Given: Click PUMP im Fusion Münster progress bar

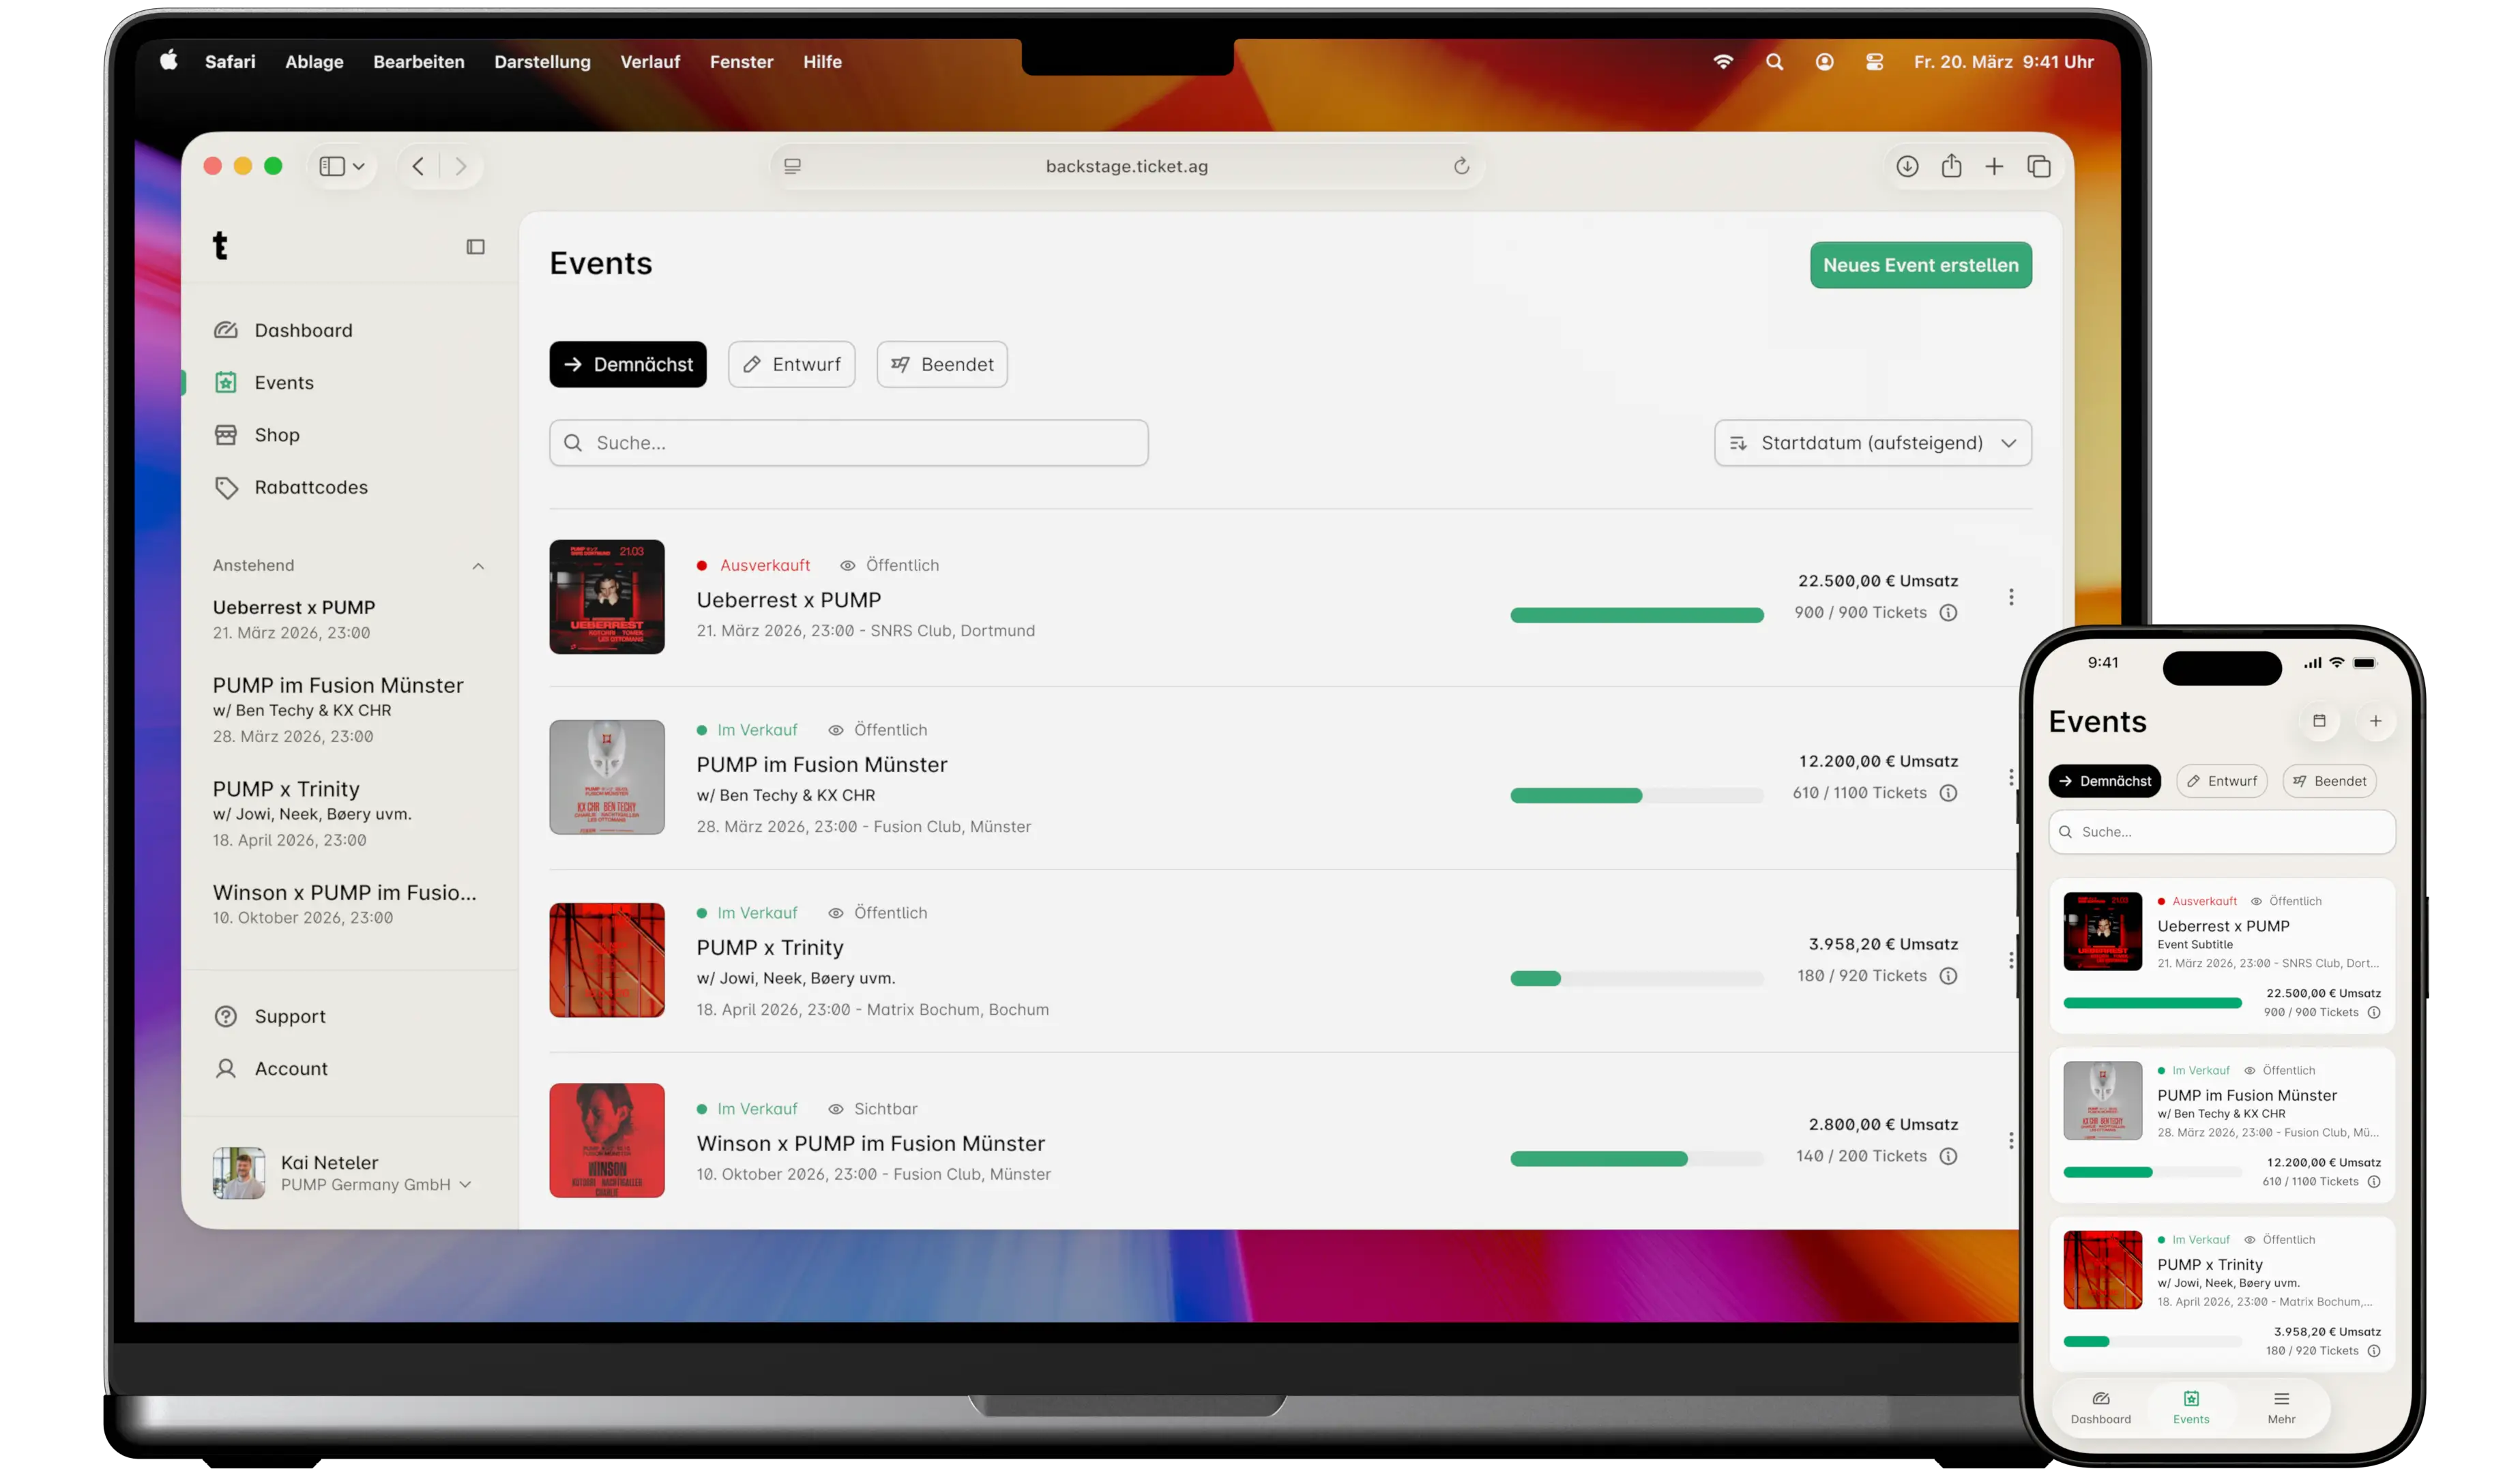Looking at the screenshot, I should point(1636,795).
